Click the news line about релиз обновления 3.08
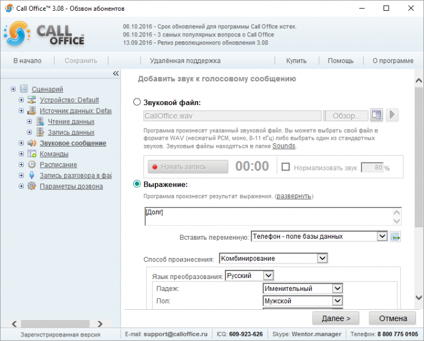 tap(196, 43)
